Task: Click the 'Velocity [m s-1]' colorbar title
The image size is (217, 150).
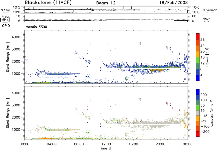Action: tap(212, 113)
